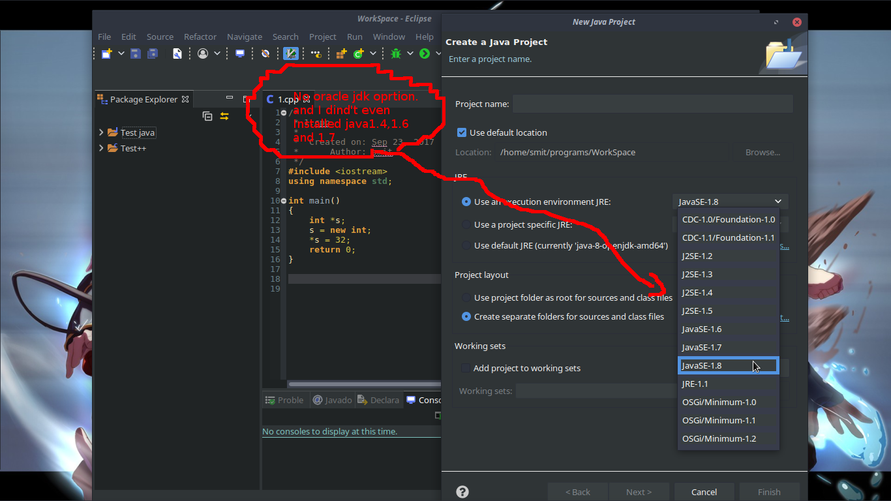Open the New Java Class dropdown arrow
The width and height of the screenshot is (891, 501).
pyautogui.click(x=373, y=53)
